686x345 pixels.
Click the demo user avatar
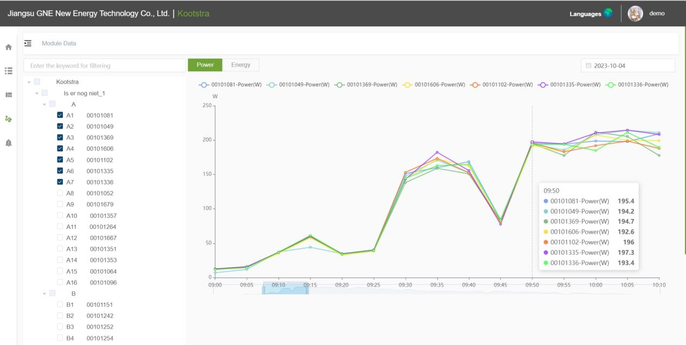635,13
